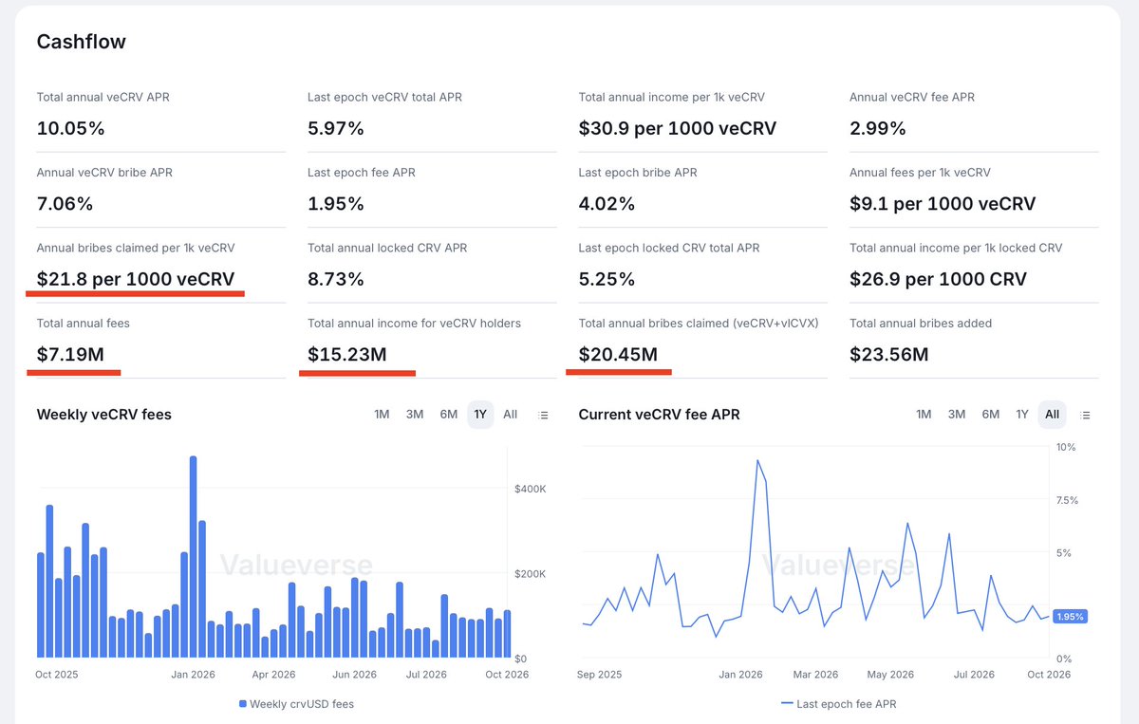Select 6M range on Current veCRV fee APR chart
This screenshot has width=1139, height=724.
tap(990, 415)
